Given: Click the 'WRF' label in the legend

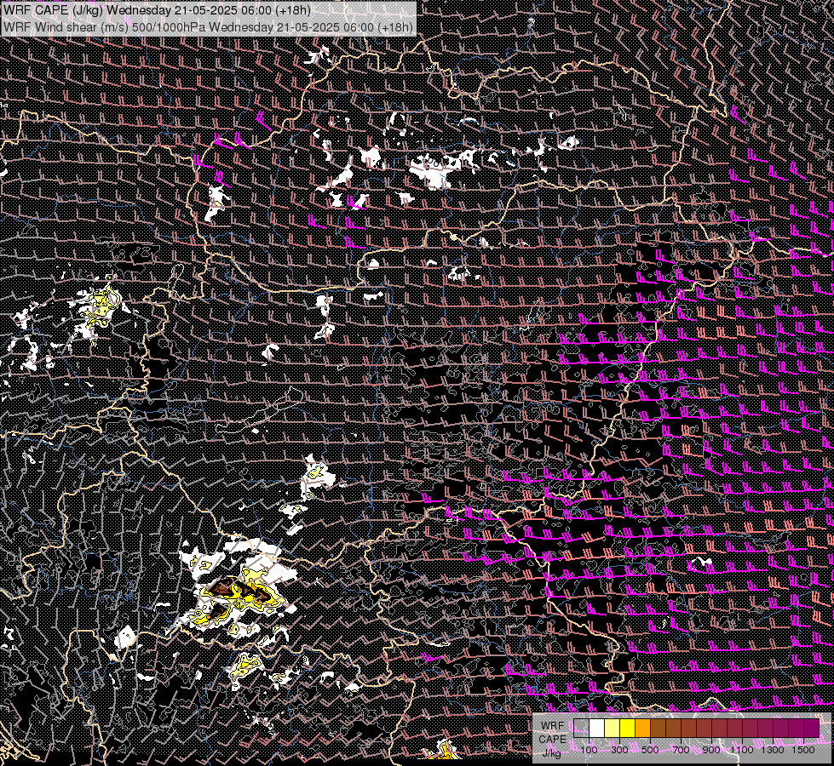Looking at the screenshot, I should [x=553, y=726].
